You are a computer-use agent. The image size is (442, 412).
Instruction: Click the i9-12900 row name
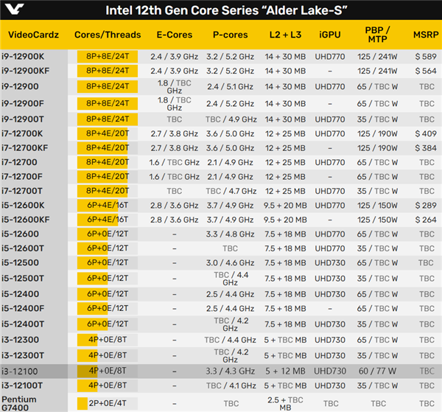pos(20,86)
